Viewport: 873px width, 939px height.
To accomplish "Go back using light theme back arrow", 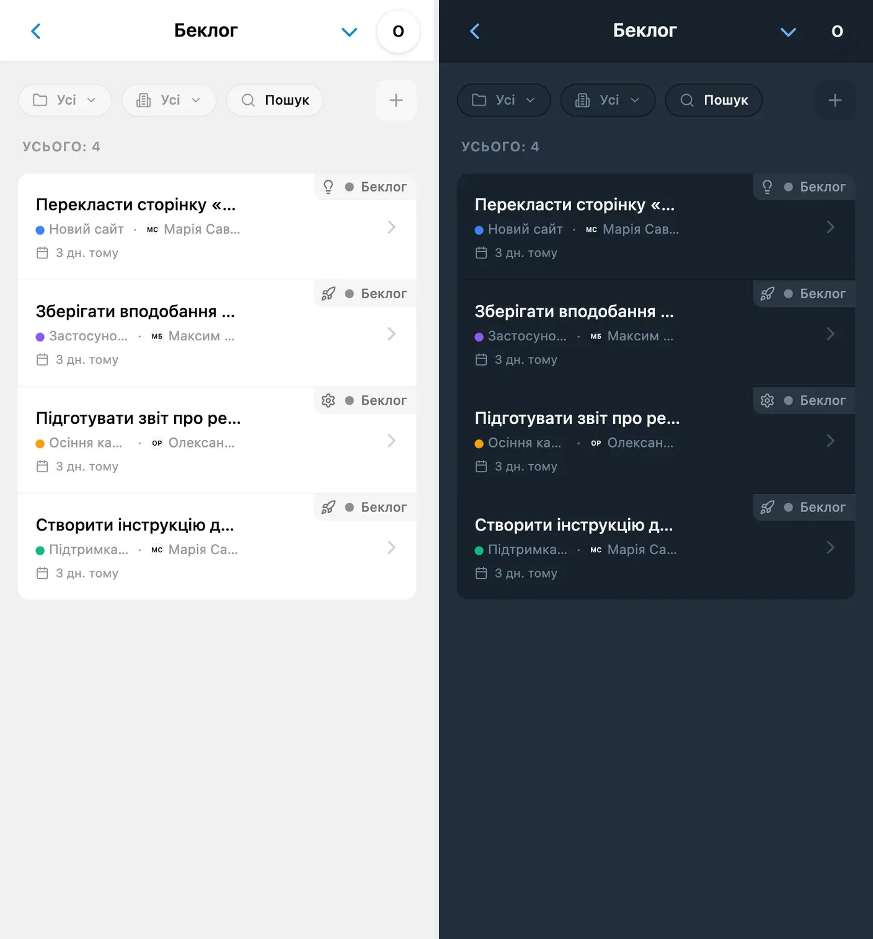I will (x=36, y=31).
